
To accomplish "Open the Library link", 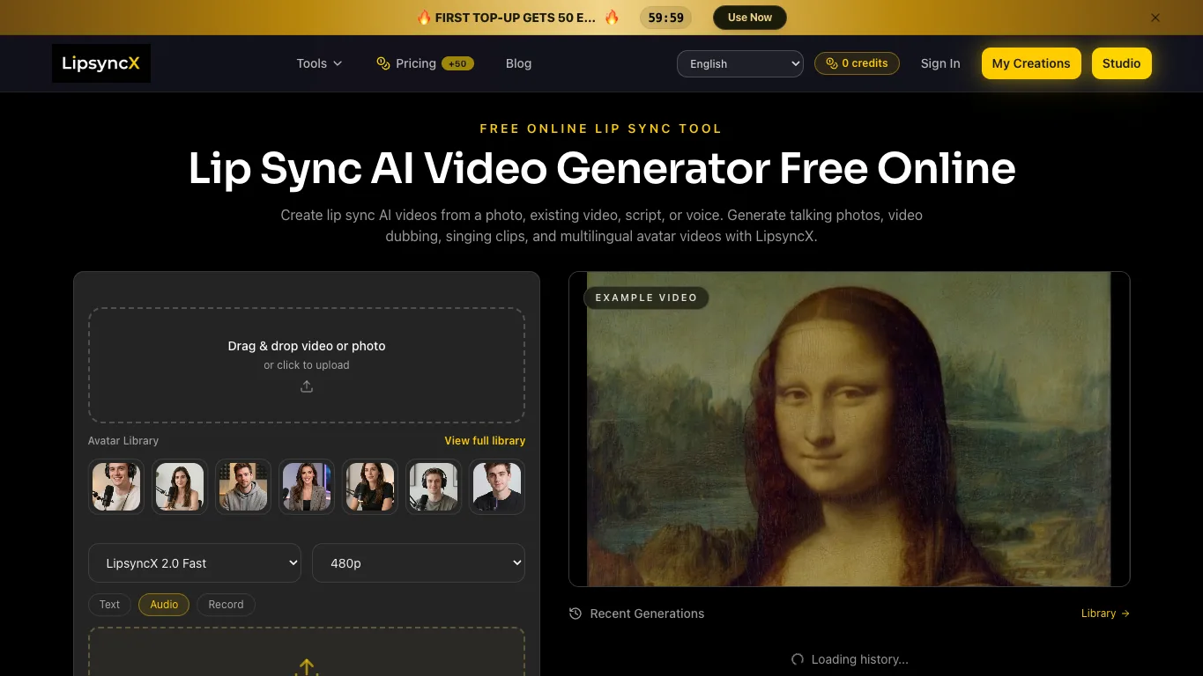I will point(1105,614).
